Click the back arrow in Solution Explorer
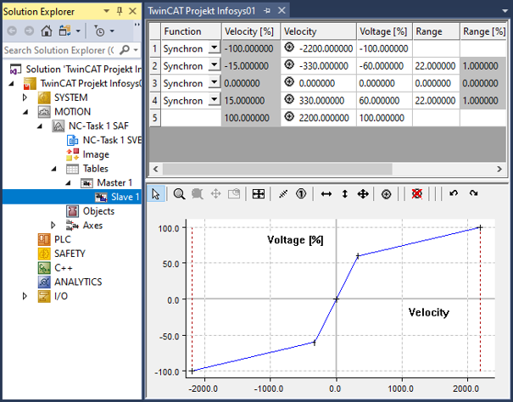The height and width of the screenshot is (402, 513). 12,31
